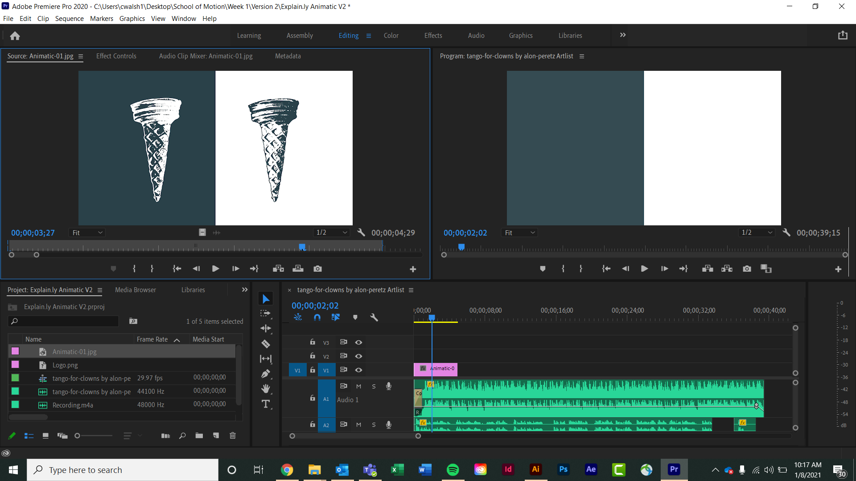Open the timeline wrench settings icon
This screenshot has height=481, width=856.
[374, 317]
